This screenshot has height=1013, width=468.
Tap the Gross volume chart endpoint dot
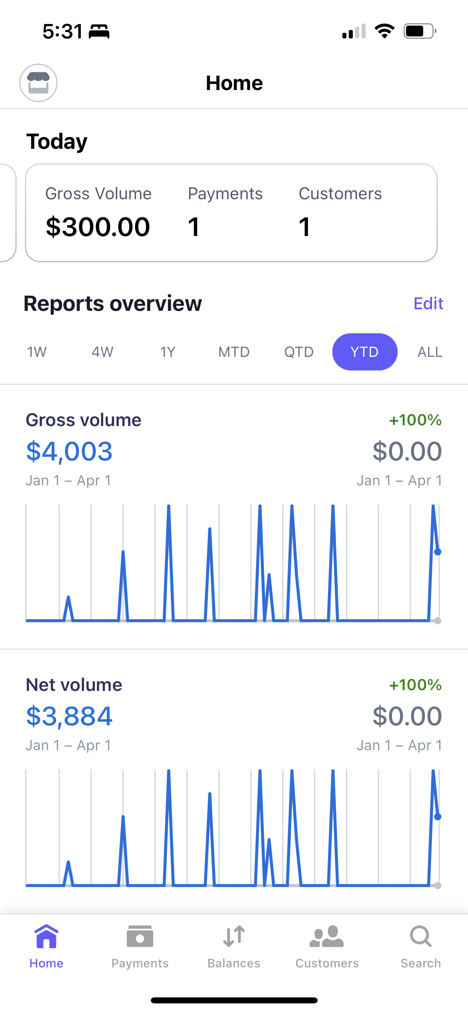pos(438,552)
